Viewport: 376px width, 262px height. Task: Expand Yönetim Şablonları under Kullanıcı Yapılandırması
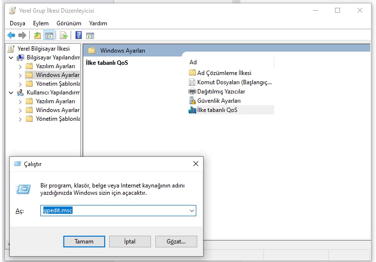[20, 119]
